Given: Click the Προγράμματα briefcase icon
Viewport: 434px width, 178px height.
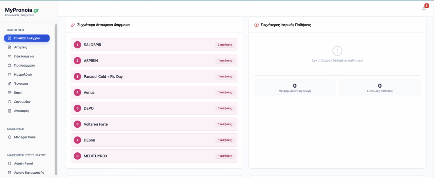Looking at the screenshot, I should click(9, 66).
